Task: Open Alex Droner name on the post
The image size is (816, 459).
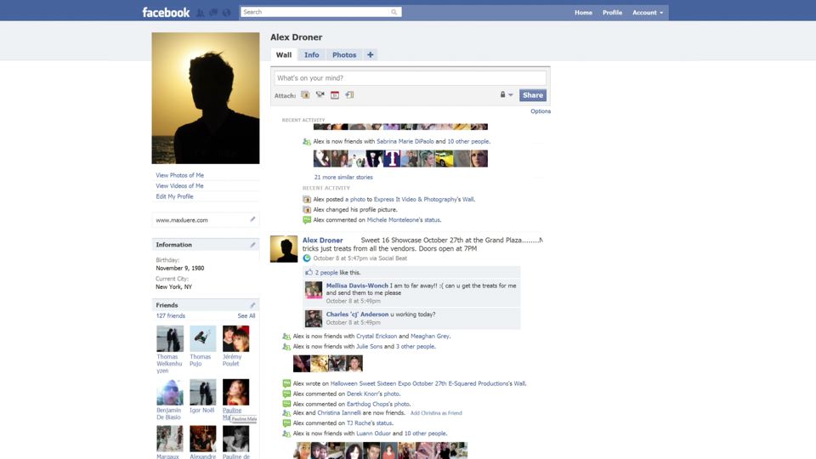Action: pos(323,240)
